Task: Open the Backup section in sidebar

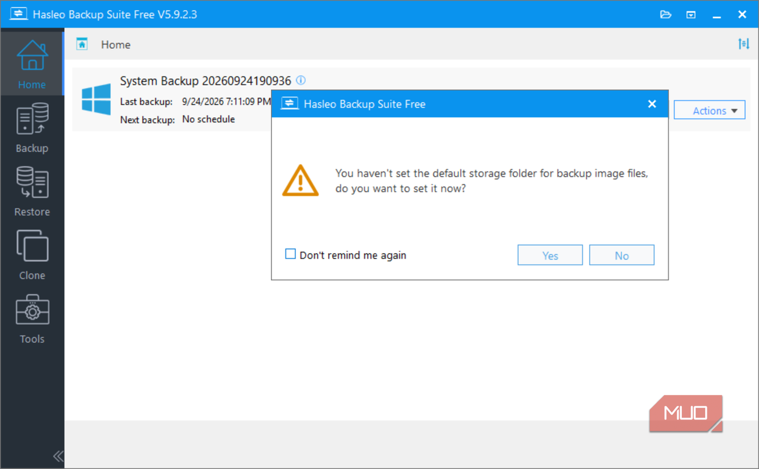Action: tap(32, 128)
